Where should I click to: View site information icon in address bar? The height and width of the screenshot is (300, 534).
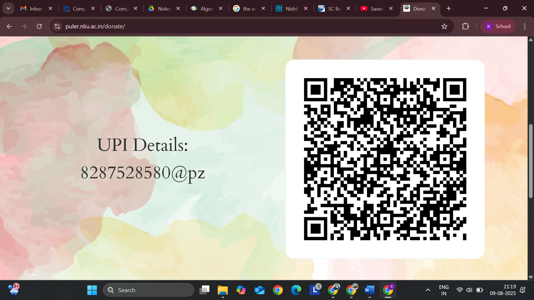point(57,26)
